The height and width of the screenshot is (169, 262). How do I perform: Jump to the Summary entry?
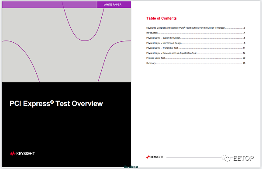(196, 63)
